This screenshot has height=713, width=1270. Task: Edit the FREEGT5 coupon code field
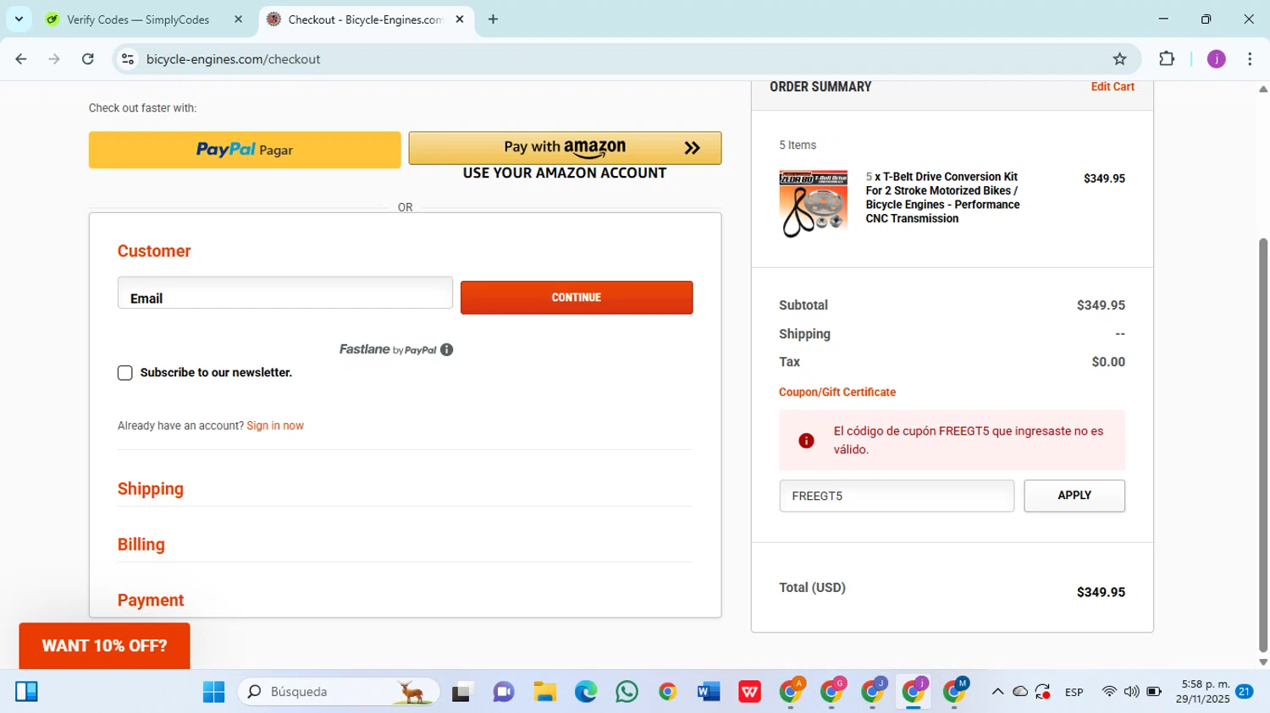(897, 496)
